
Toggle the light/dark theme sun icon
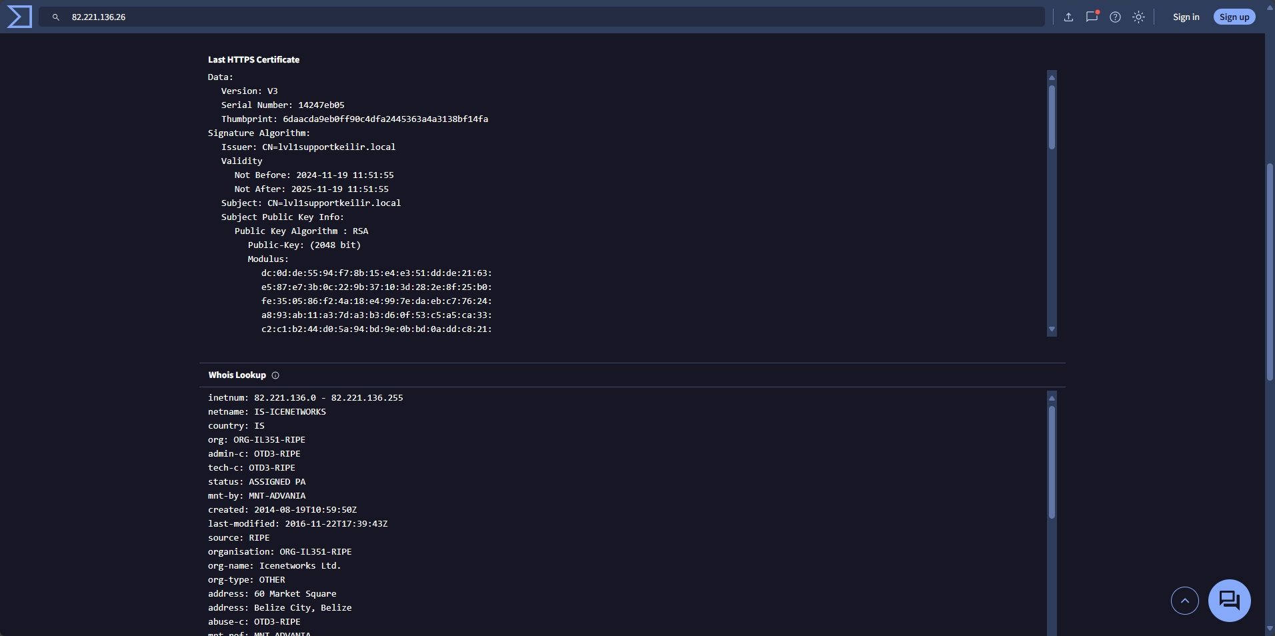pos(1138,17)
